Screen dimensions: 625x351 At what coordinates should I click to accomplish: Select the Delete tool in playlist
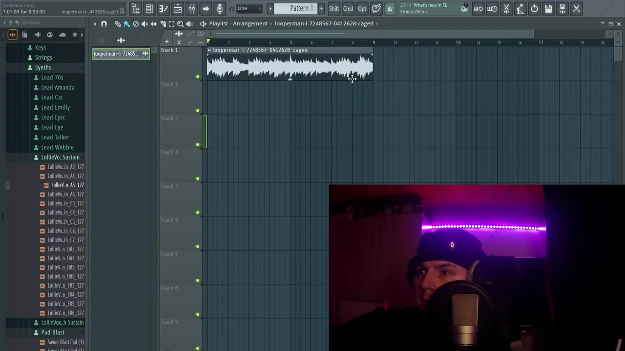click(136, 23)
